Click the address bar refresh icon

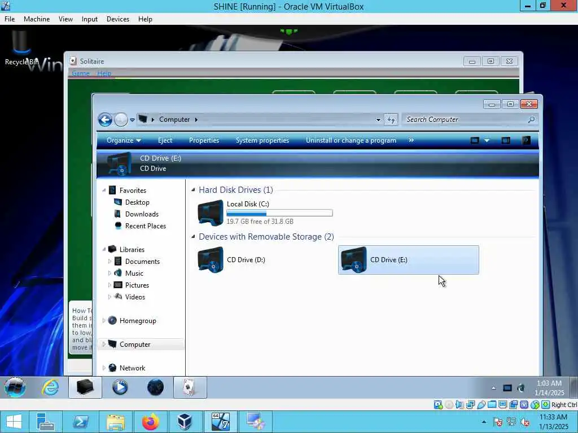(391, 120)
